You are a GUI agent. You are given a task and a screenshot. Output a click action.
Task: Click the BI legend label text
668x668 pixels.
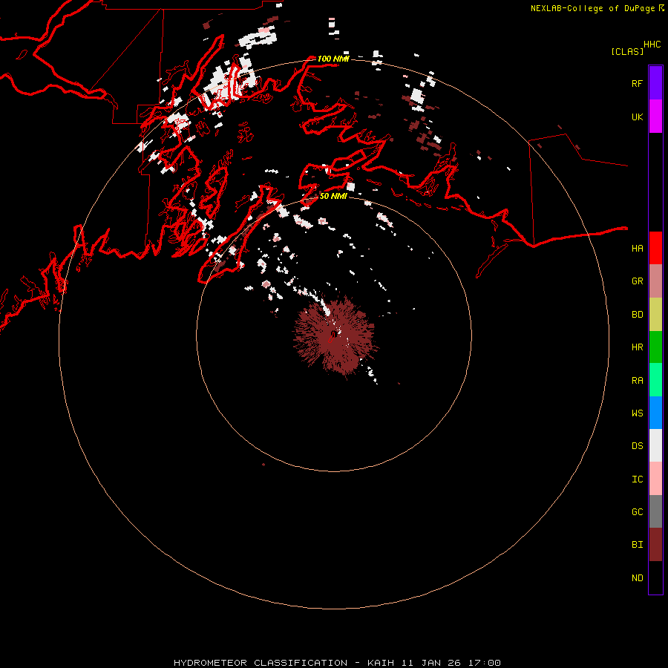point(637,545)
